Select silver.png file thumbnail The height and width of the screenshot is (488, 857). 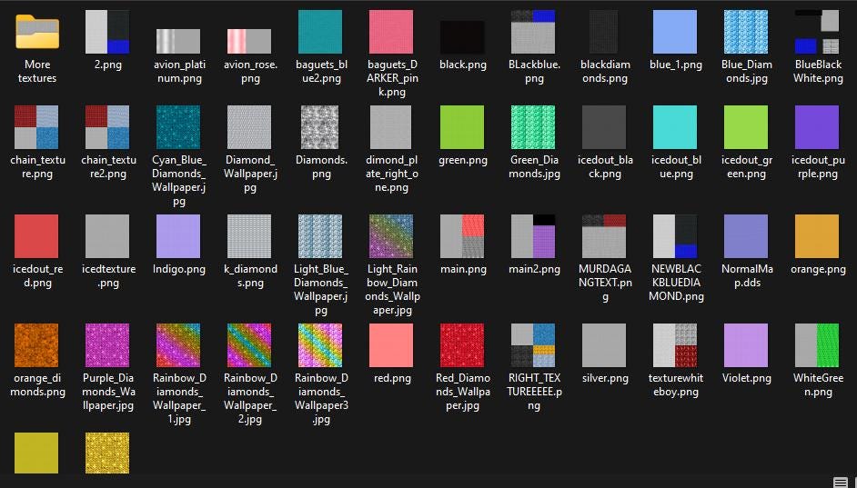[604, 345]
